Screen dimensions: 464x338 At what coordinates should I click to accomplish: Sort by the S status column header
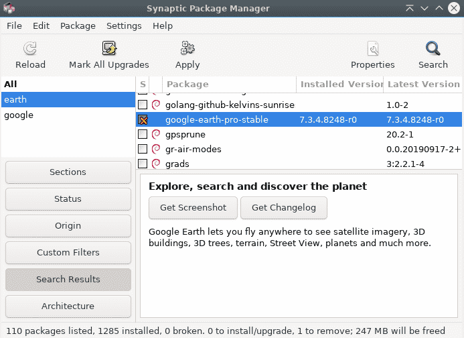coord(143,84)
